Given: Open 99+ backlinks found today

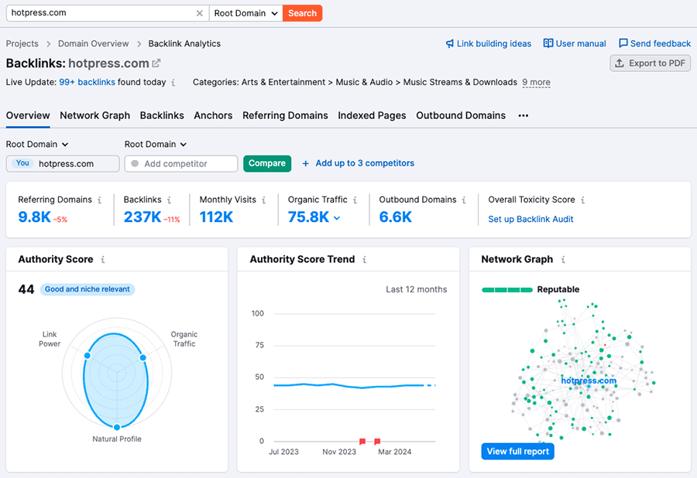Looking at the screenshot, I should 87,82.
